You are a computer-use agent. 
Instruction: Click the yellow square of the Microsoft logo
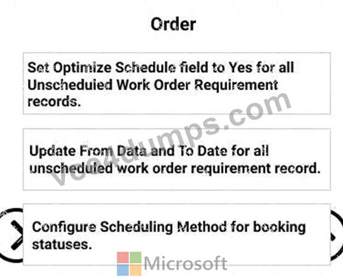136,270
